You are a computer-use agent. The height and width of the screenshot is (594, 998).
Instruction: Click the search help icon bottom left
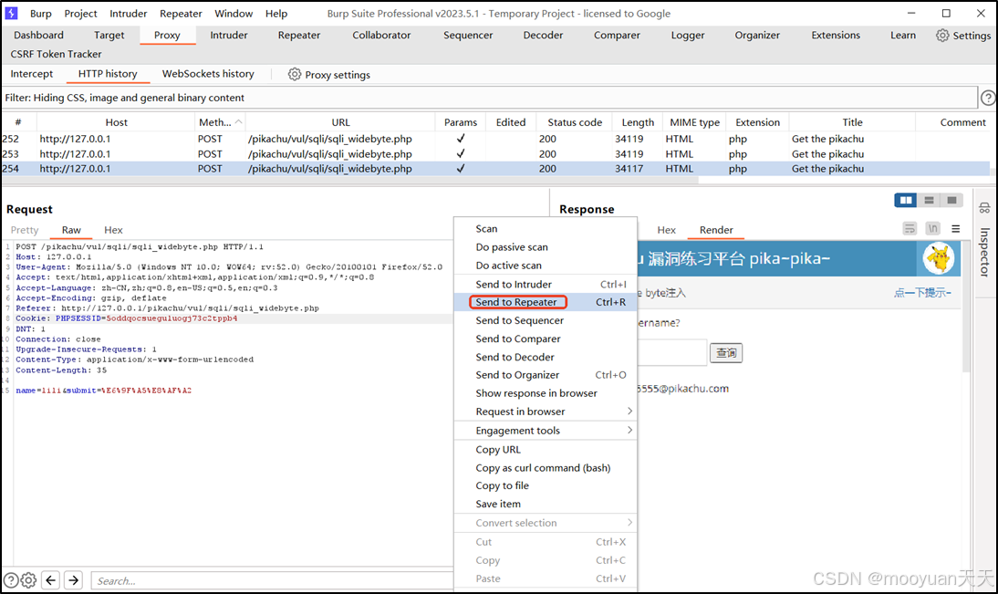click(12, 580)
